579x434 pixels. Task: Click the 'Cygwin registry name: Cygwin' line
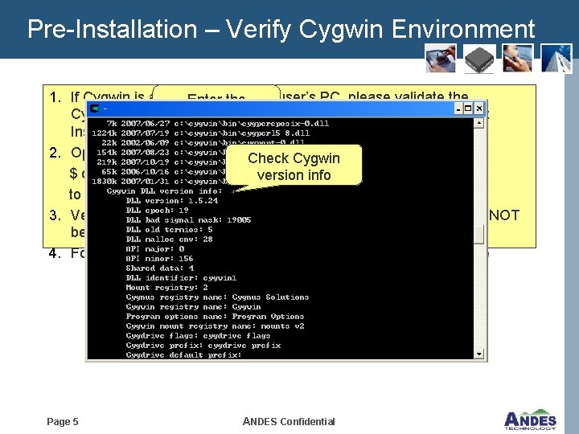pos(194,307)
